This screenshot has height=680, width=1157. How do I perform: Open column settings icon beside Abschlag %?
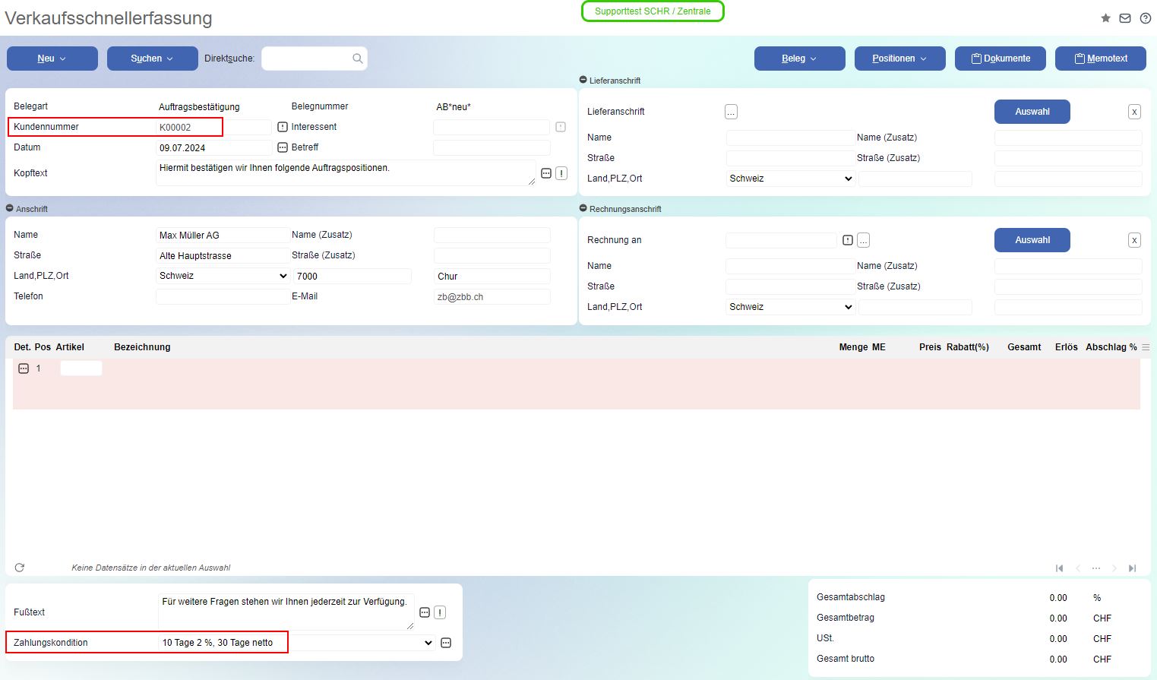coord(1146,347)
